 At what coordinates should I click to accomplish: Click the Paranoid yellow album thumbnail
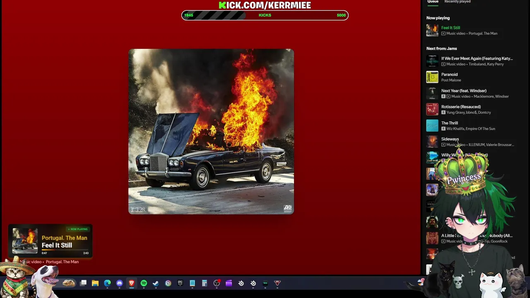tap(432, 77)
